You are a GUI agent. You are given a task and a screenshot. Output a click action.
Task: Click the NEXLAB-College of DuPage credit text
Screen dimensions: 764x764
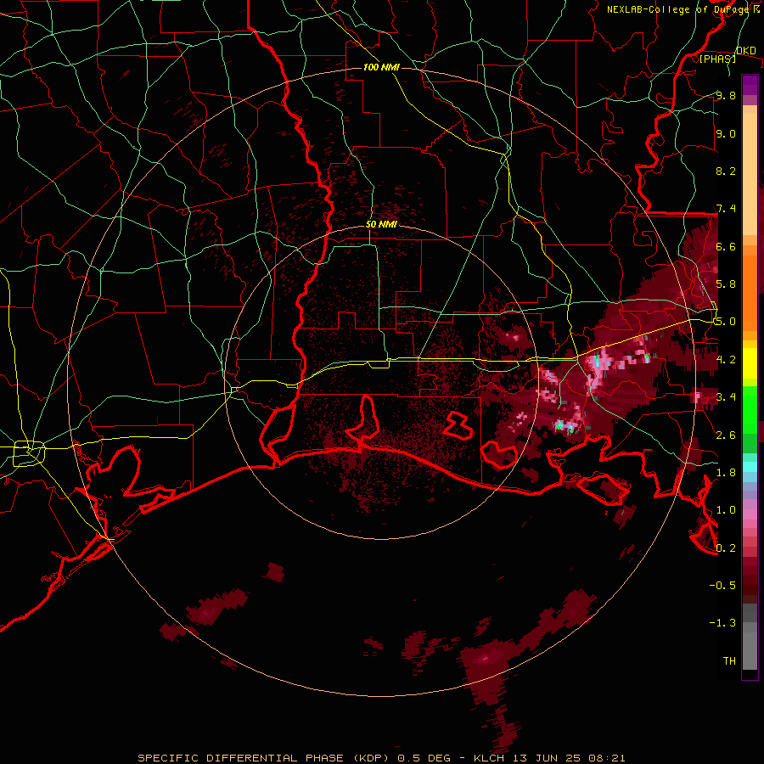point(677,9)
